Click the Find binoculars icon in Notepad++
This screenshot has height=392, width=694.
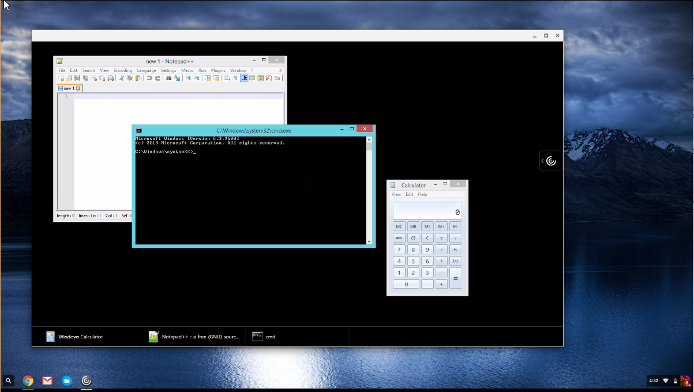click(168, 78)
